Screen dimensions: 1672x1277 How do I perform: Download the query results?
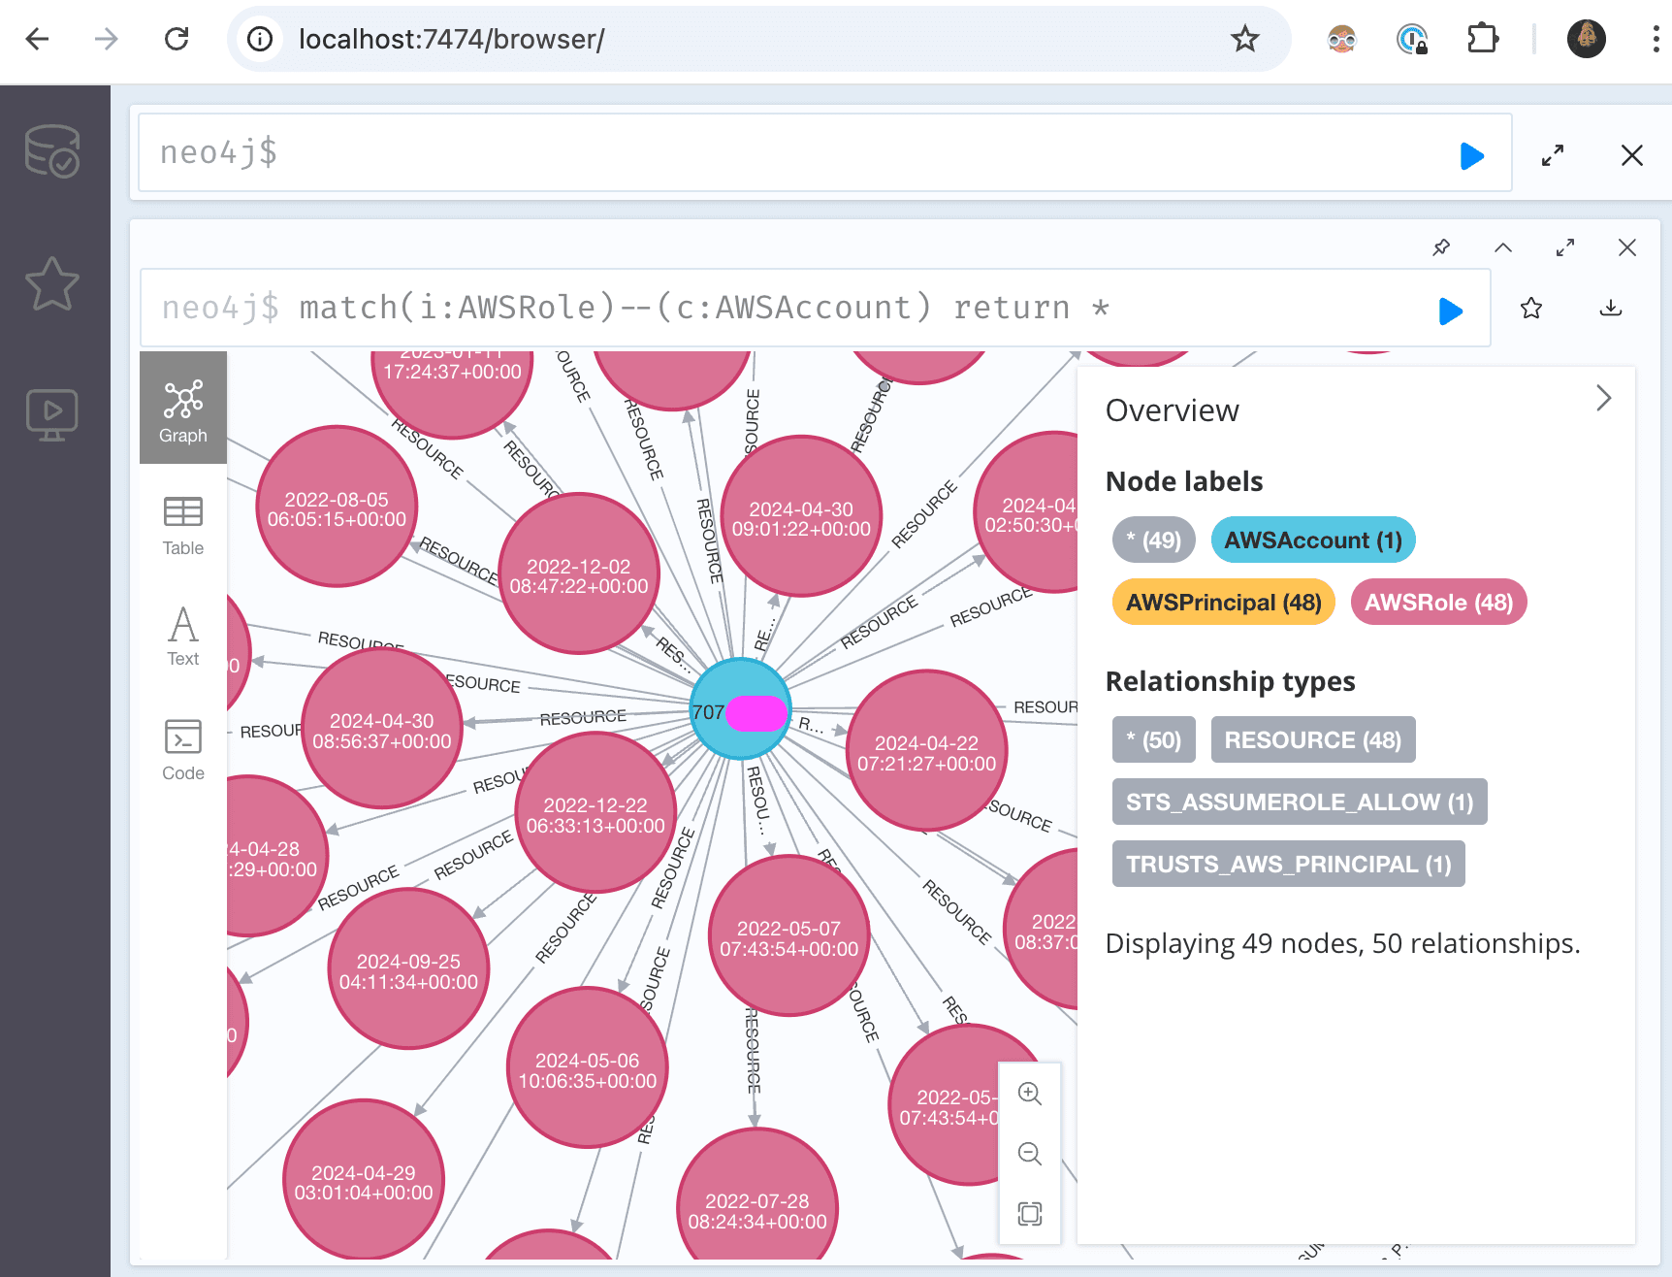pyautogui.click(x=1611, y=309)
